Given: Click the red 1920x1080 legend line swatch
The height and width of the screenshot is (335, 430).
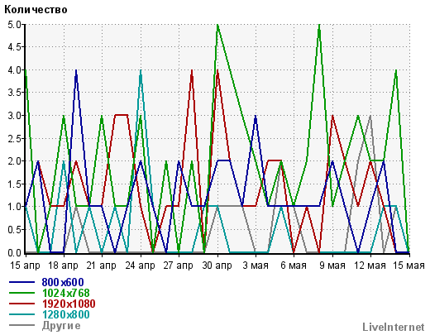Looking at the screenshot, I should (22, 304).
